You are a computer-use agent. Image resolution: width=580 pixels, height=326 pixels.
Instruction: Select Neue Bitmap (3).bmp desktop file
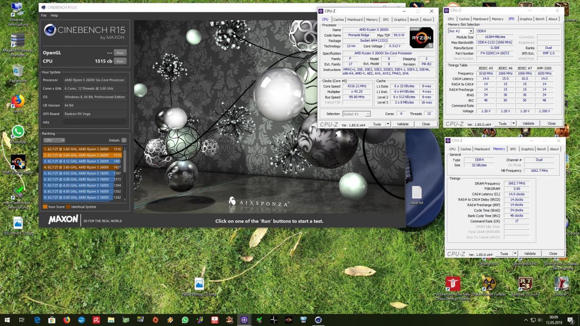point(199,287)
